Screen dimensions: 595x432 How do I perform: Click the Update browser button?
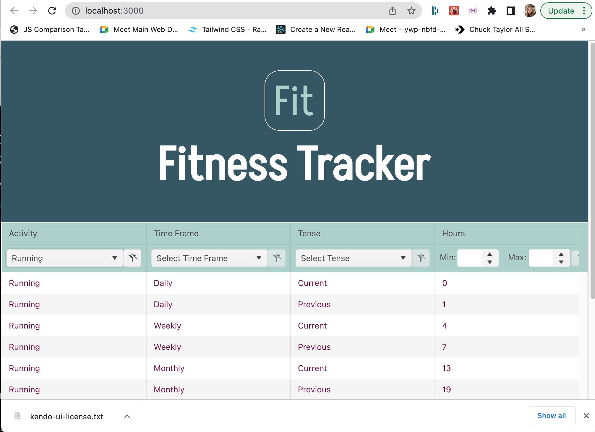(x=561, y=11)
